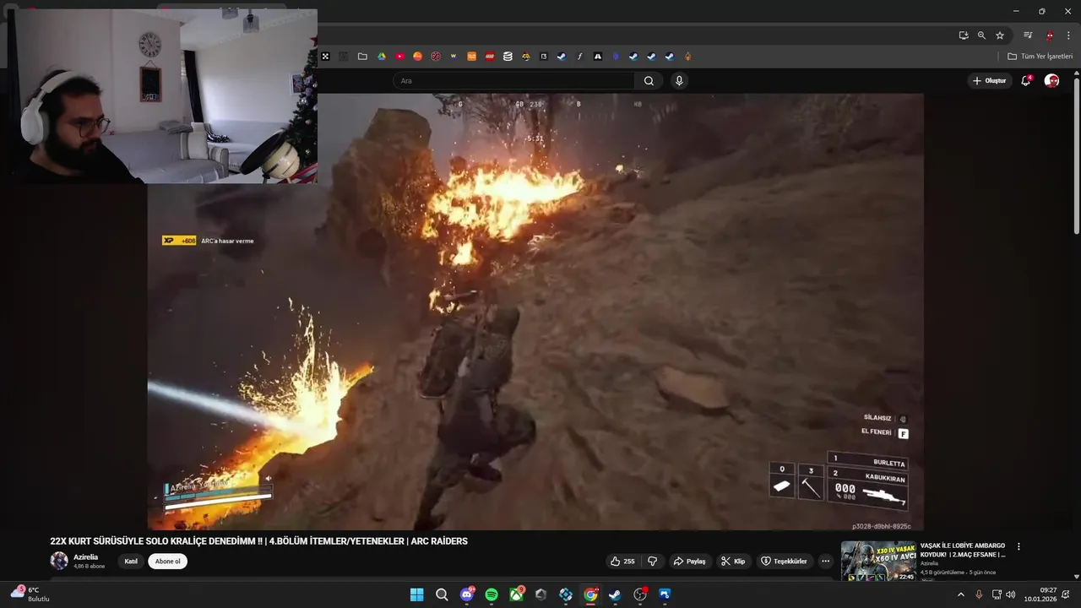The image size is (1081, 608).
Task: Open the weather widget 6°C Bulutlu
Action: coord(31,594)
